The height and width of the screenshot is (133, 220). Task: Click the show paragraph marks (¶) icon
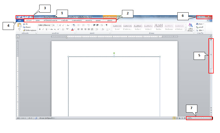[107, 25]
